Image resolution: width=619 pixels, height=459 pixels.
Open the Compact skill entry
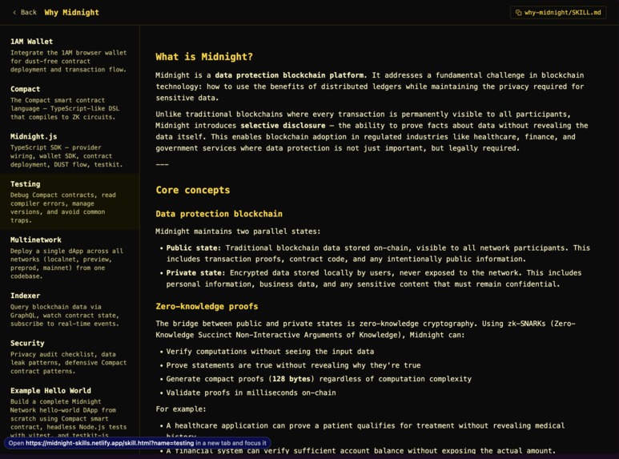[70, 103]
